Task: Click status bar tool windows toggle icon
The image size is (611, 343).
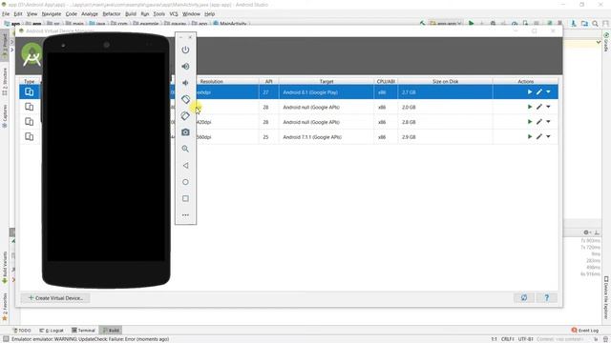Action: (6, 339)
